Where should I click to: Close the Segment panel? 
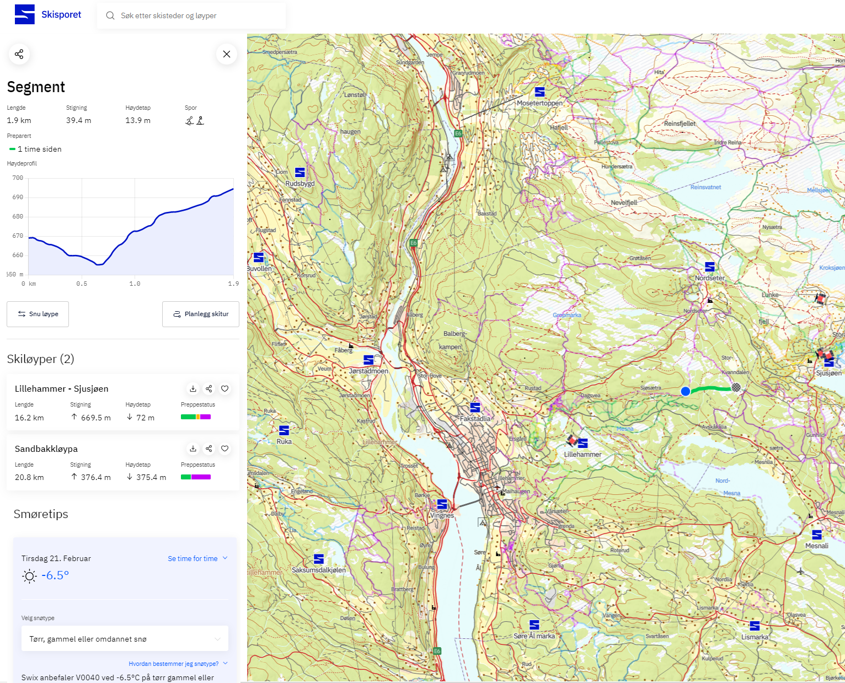227,54
